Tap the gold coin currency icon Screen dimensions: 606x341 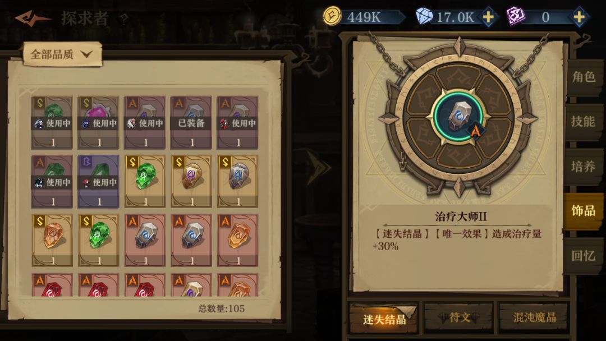point(332,17)
